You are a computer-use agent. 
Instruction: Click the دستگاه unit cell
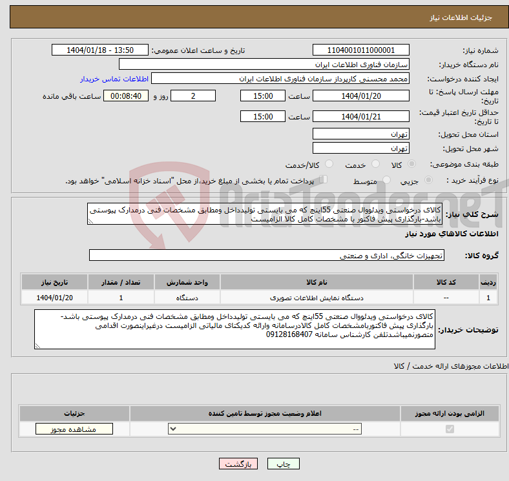[x=187, y=298]
